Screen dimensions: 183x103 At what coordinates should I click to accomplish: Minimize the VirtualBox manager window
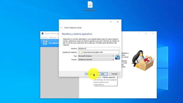pyautogui.click(x=139, y=33)
